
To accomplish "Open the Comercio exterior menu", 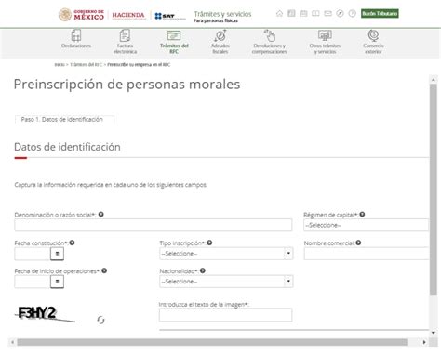I will (373, 42).
